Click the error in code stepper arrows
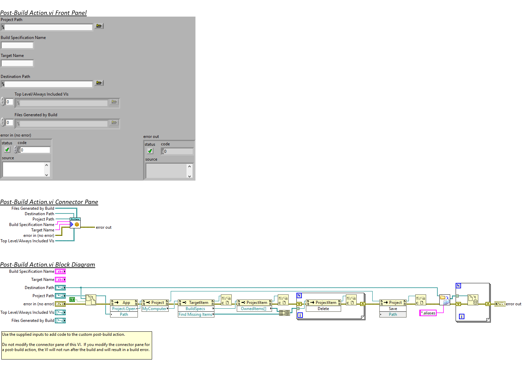Image resolution: width=522 pixels, height=369 pixels. (x=16, y=150)
